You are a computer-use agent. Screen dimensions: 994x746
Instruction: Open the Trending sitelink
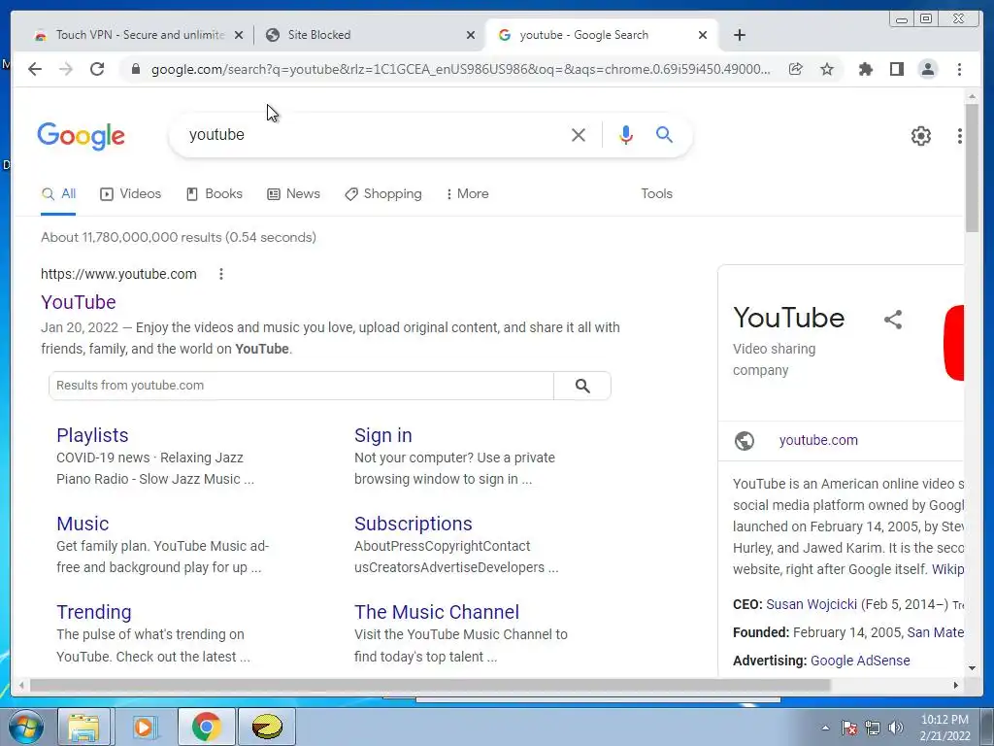[94, 612]
